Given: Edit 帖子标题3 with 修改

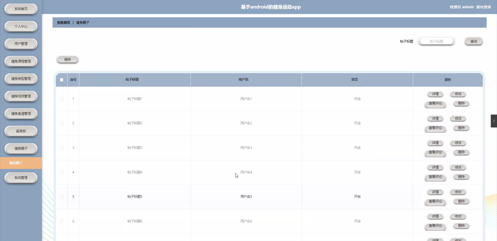Looking at the screenshot, I should click(458, 143).
